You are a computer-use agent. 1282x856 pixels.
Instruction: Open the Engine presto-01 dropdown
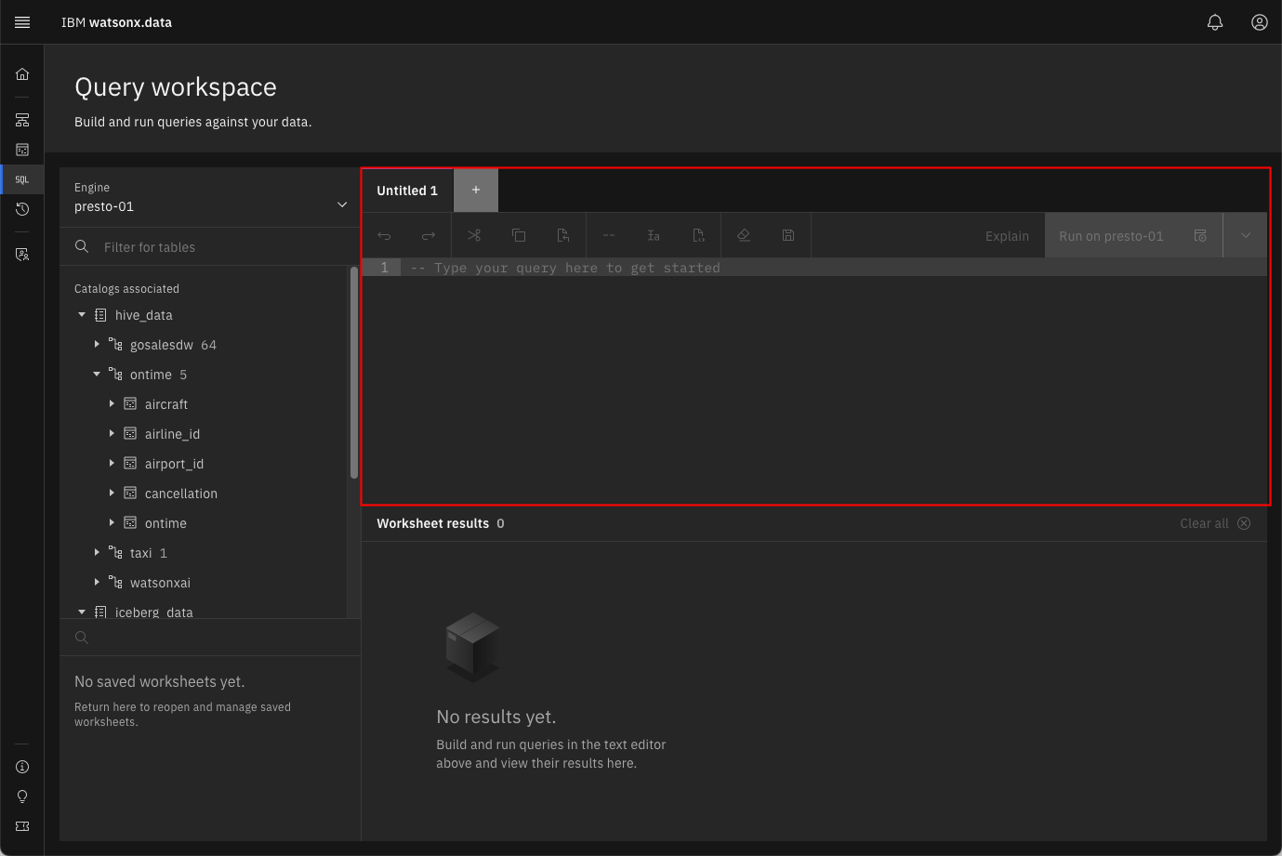[x=210, y=198]
